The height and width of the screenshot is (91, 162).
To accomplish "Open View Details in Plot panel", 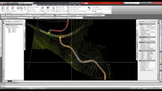I will click(31, 9).
